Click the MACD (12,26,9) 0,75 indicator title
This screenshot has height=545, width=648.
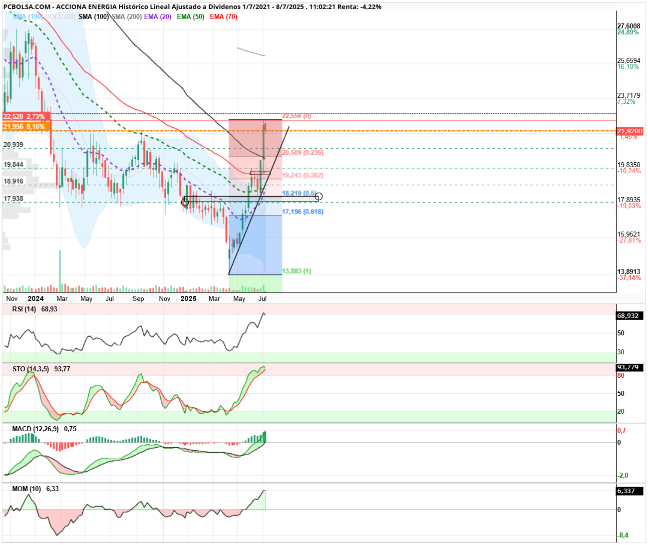point(44,429)
